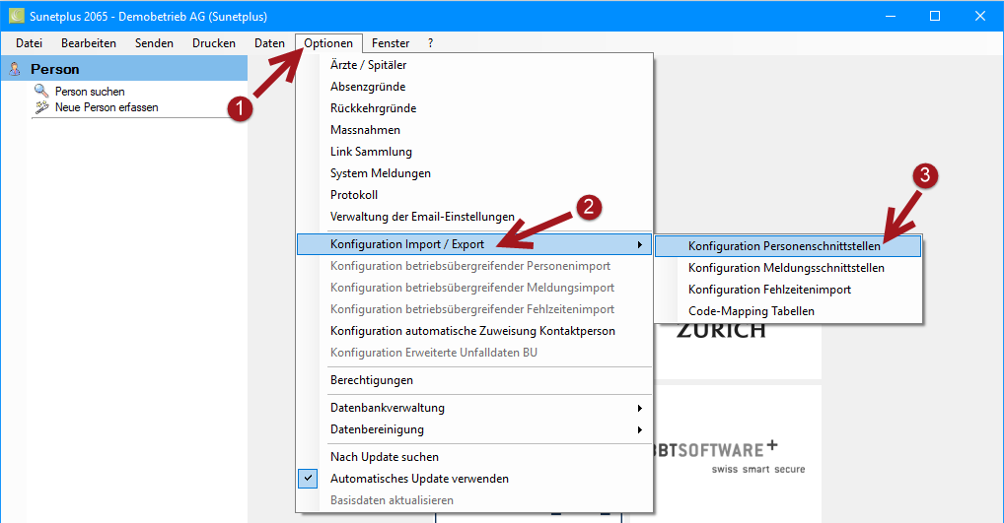Click the Person panel header
Image resolution: width=1004 pixels, height=523 pixels.
pos(124,69)
